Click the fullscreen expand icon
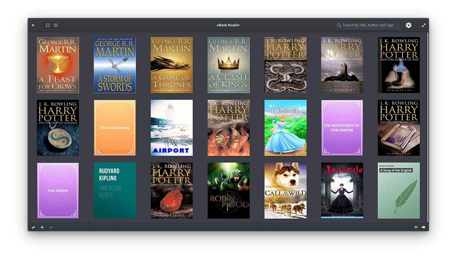457x257 pixels. coord(424,25)
